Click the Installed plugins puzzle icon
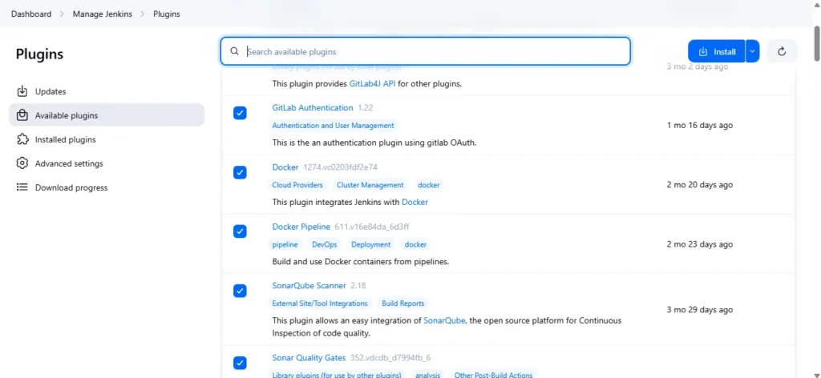 point(22,139)
